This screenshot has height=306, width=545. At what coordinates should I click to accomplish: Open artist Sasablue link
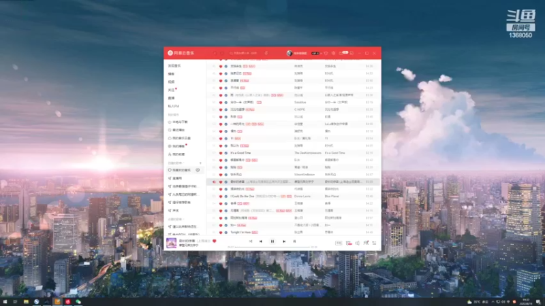click(x=300, y=103)
